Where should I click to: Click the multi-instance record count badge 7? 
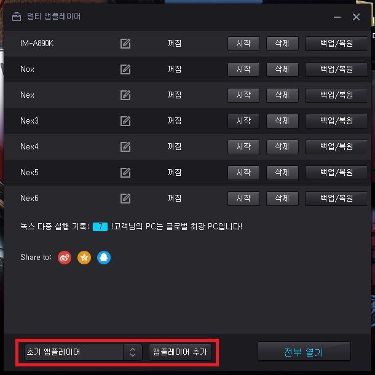click(x=100, y=226)
